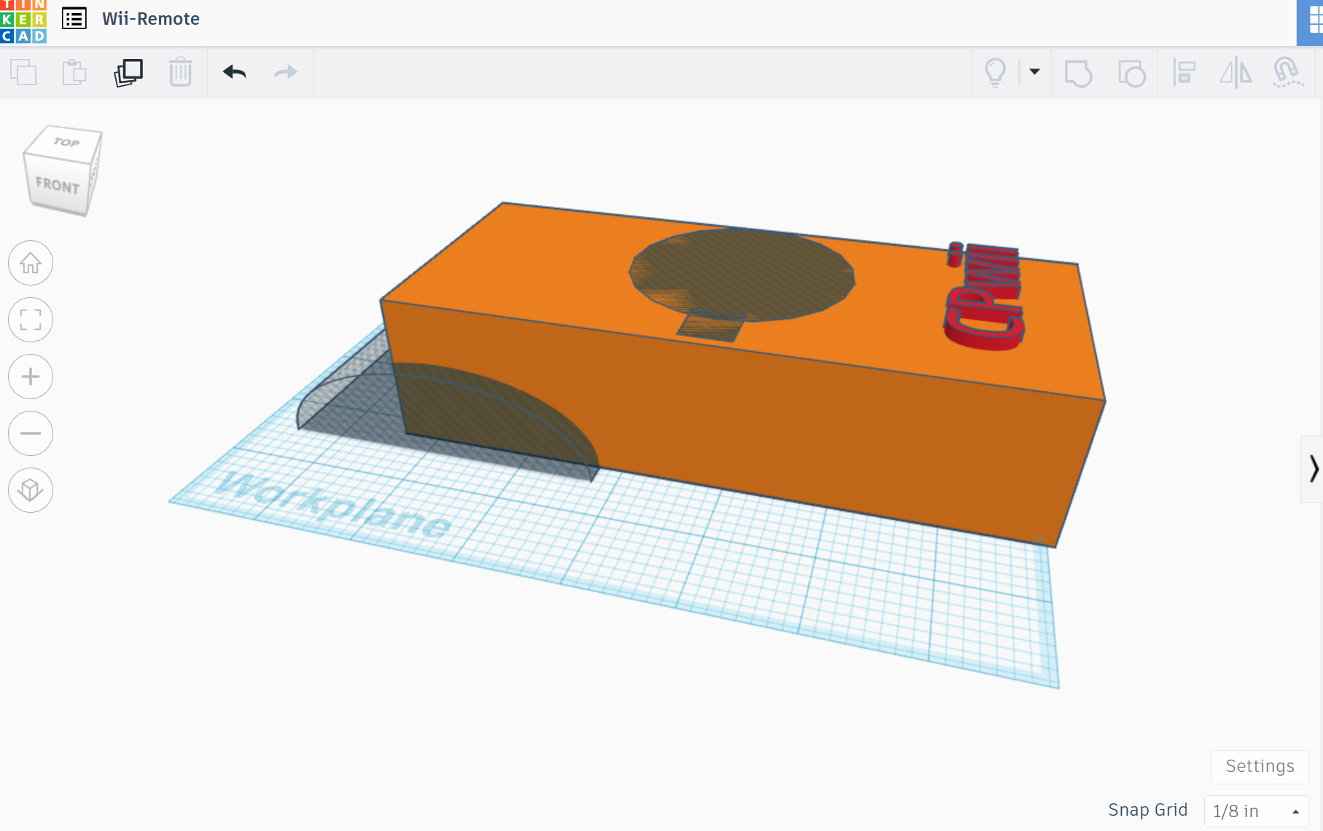This screenshot has width=1323, height=831.
Task: Click the Ungroup shapes icon
Action: (1132, 73)
